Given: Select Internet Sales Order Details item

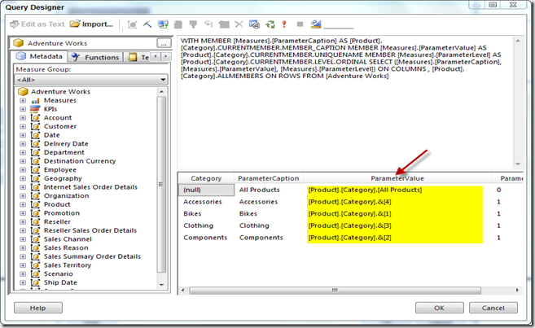Looking at the screenshot, I should (x=90, y=187).
